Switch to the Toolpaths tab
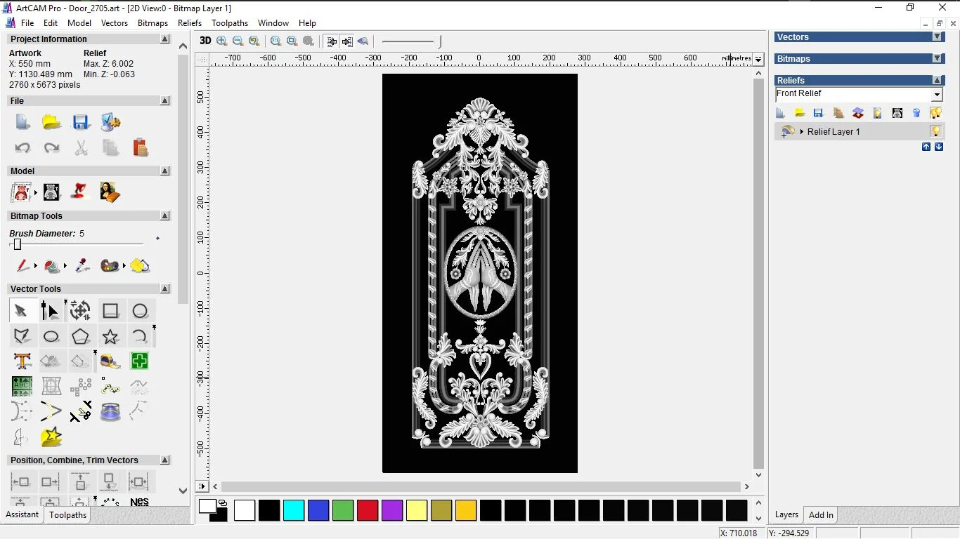 67,515
